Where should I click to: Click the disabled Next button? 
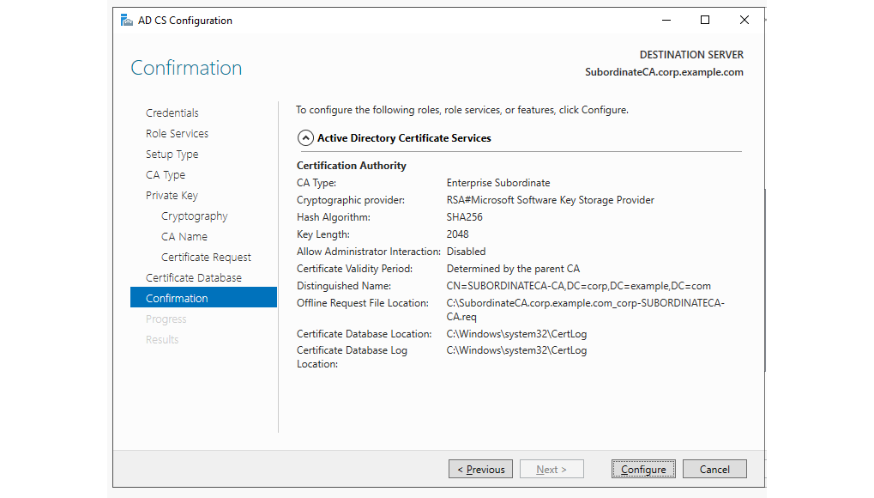[x=552, y=469]
